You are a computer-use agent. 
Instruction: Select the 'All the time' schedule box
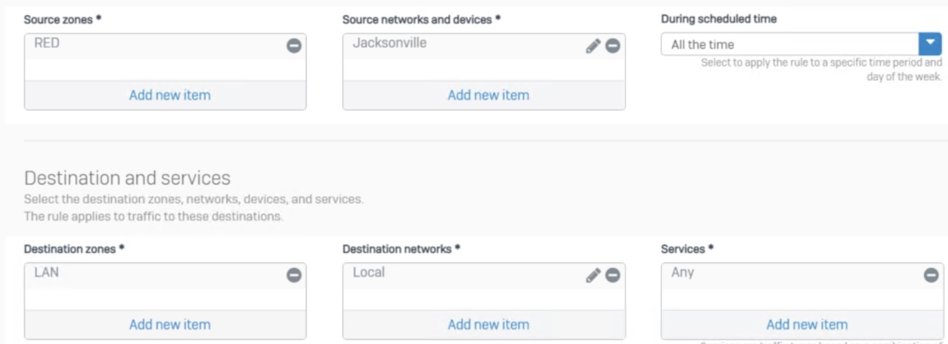(x=790, y=44)
